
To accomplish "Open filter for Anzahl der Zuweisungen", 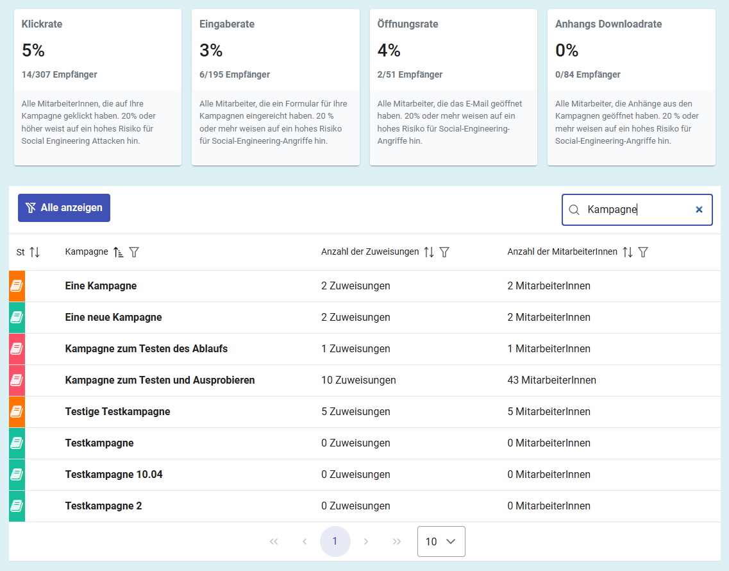I will [444, 252].
